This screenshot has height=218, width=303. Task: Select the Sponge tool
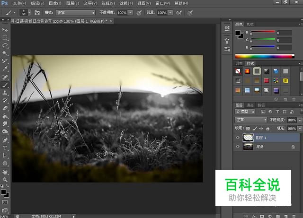click(5, 132)
